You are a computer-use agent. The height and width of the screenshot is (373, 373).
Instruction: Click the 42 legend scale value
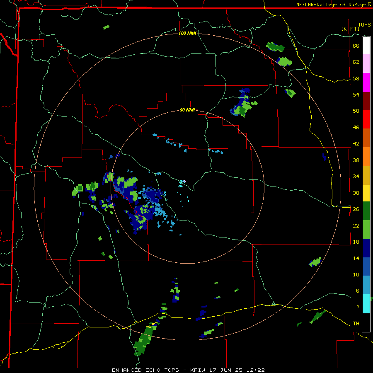[356, 144]
